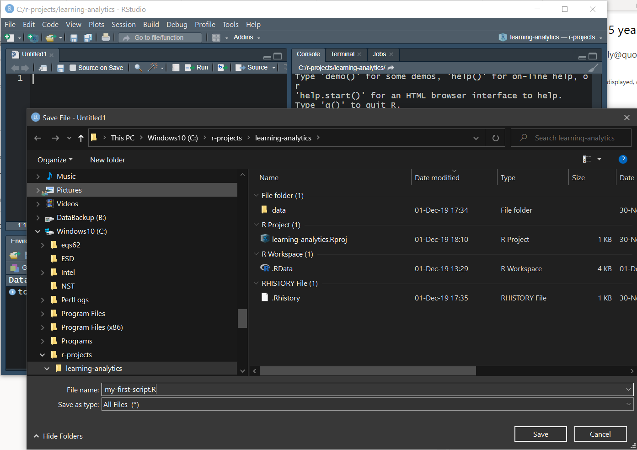Minimize the Console pane
Image resolution: width=637 pixels, height=450 pixels.
pyautogui.click(x=582, y=57)
